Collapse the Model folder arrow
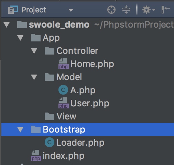This screenshot has width=174, height=165. pos(34,77)
